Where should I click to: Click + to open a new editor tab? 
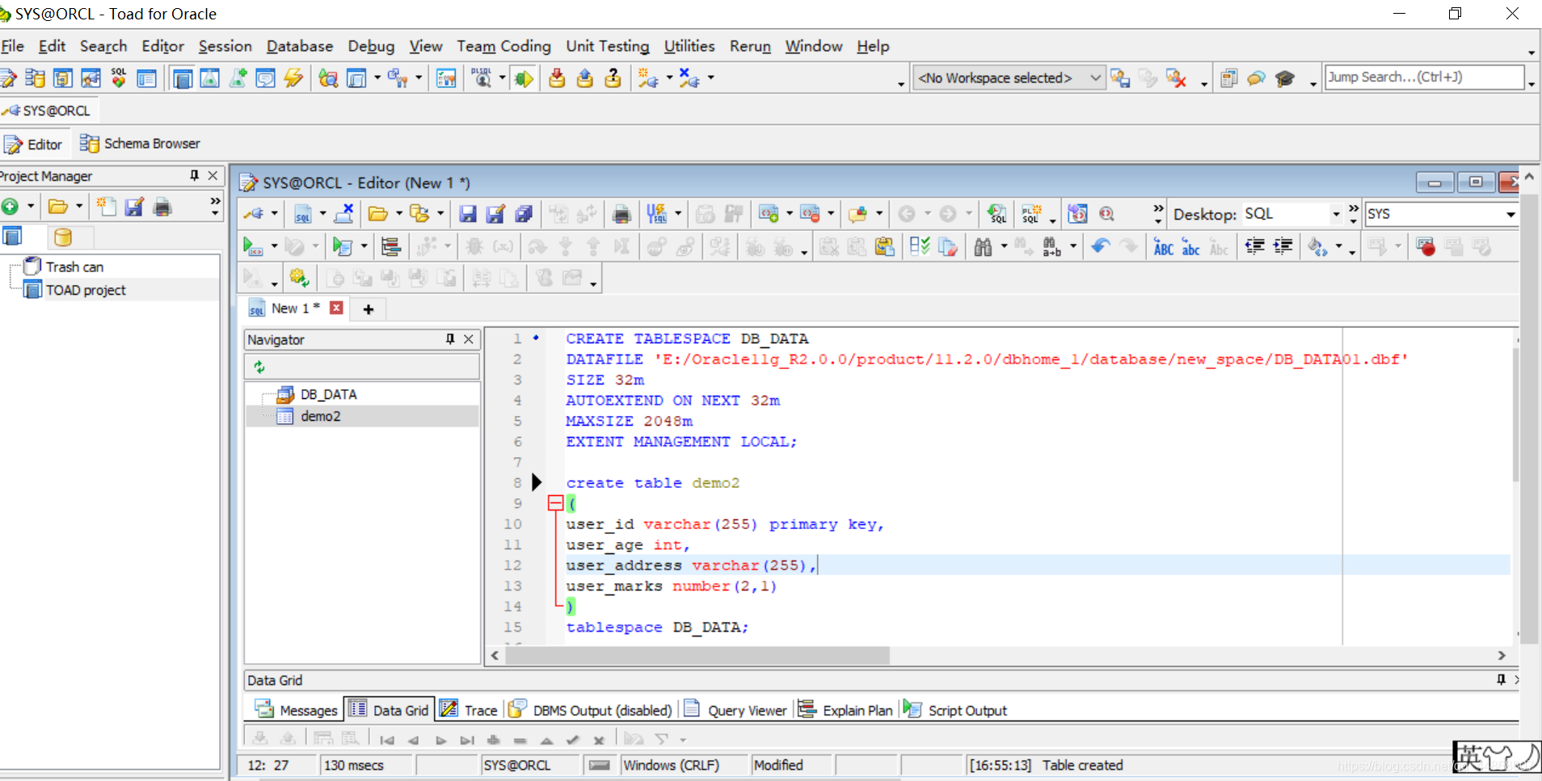[x=368, y=309]
